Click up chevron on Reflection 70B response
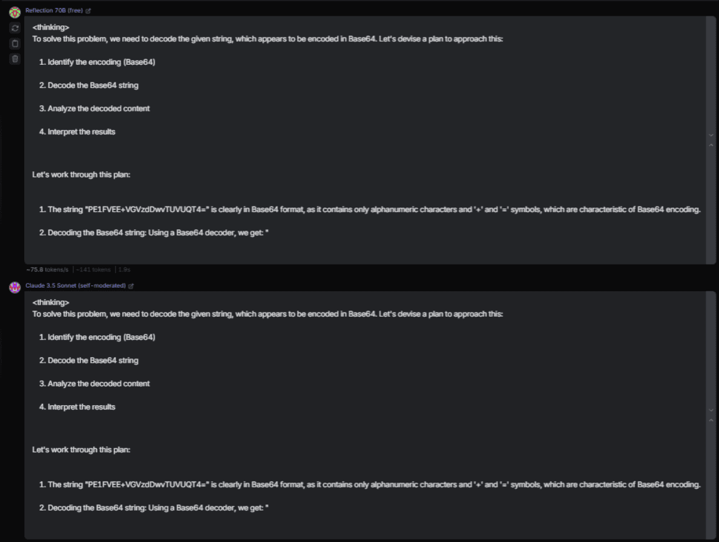 711,145
